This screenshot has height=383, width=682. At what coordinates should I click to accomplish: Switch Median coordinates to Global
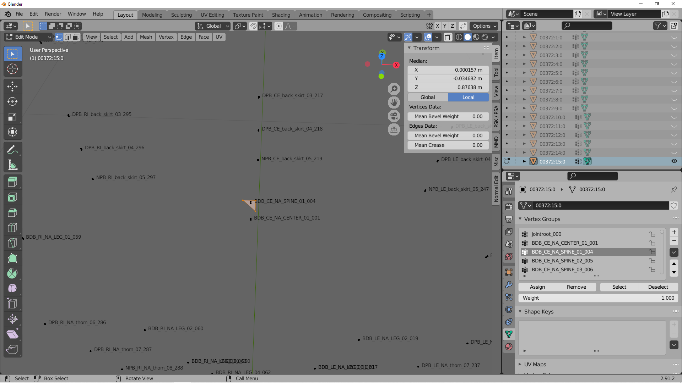428,97
